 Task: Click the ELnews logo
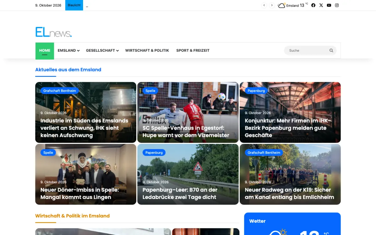coord(54,32)
